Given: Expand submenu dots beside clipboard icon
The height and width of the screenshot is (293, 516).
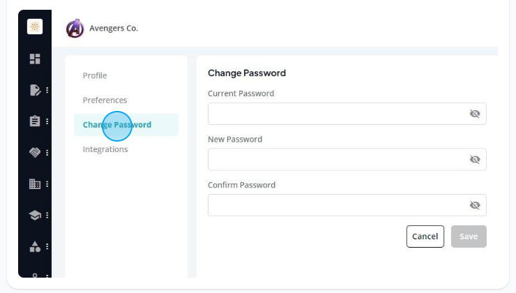Looking at the screenshot, I should (47, 121).
